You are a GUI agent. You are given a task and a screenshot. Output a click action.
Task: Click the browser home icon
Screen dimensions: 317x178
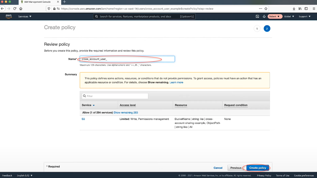(x=21, y=9)
